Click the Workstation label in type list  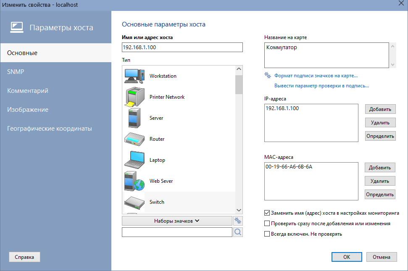[x=163, y=76]
